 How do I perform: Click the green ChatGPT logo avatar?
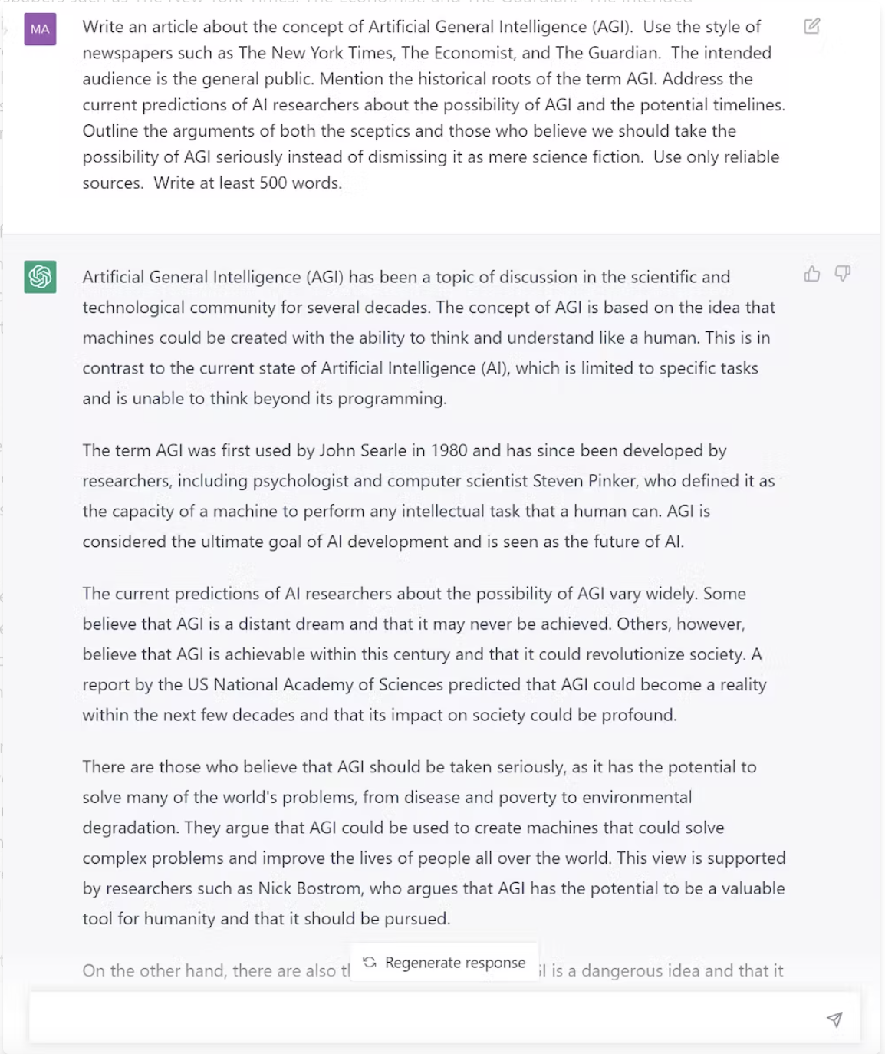click(40, 276)
